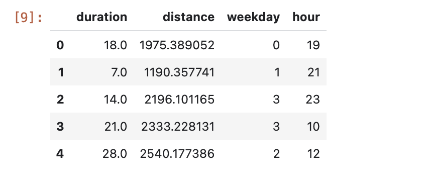This screenshot has height=189, width=424.
Task: Click row index 3
Action: pos(60,127)
